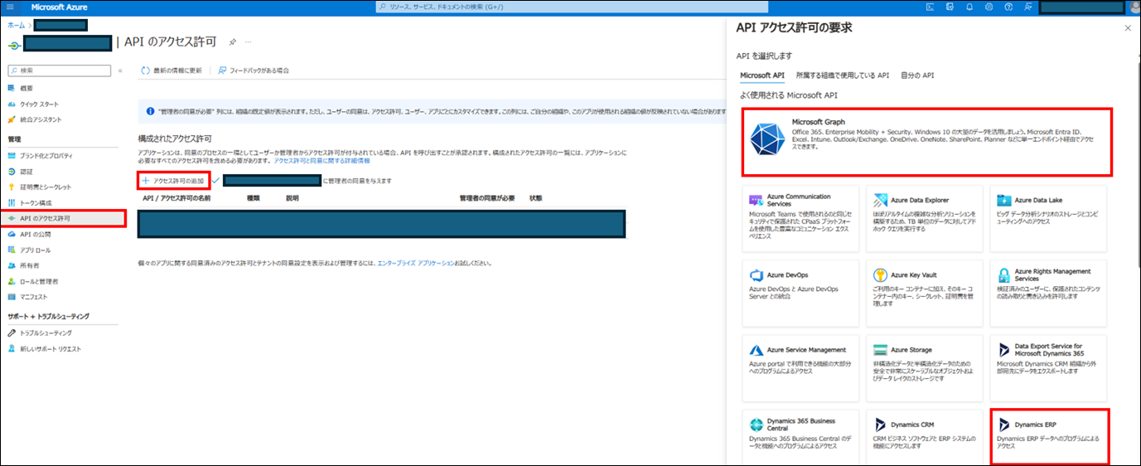
Task: Open トラブルシューティング in the sidebar
Action: coord(45,333)
